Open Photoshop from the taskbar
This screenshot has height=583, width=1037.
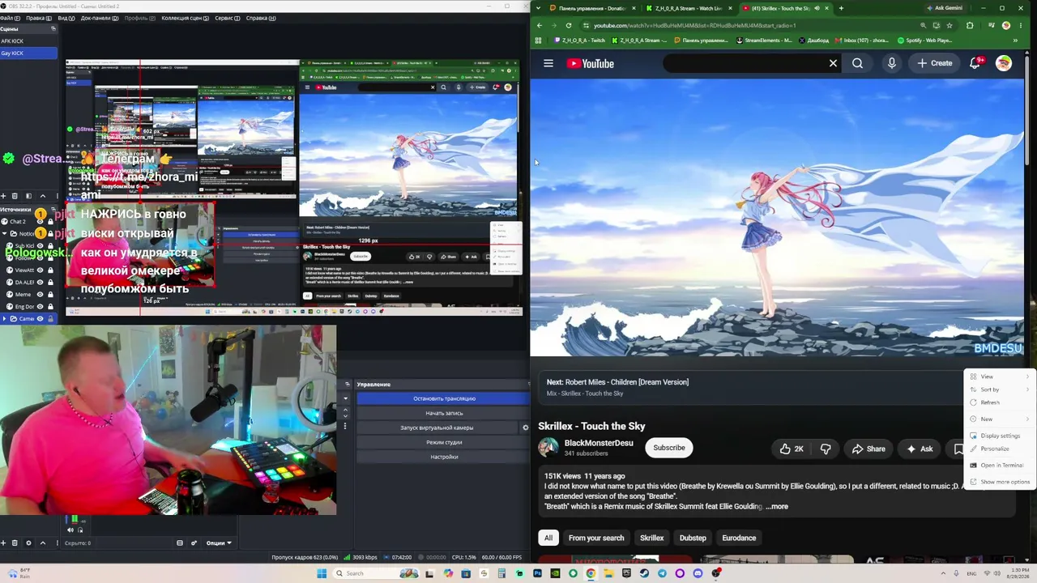click(537, 573)
